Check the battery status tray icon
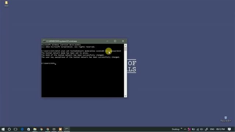The width and height of the screenshot is (235, 132). (x=194, y=129)
